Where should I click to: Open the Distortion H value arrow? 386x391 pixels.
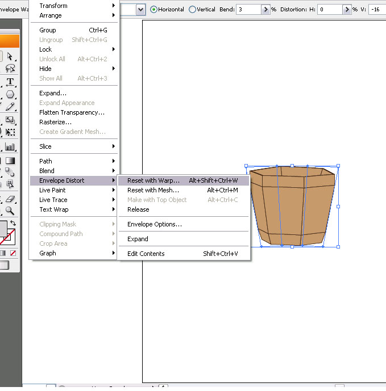[x=346, y=10]
